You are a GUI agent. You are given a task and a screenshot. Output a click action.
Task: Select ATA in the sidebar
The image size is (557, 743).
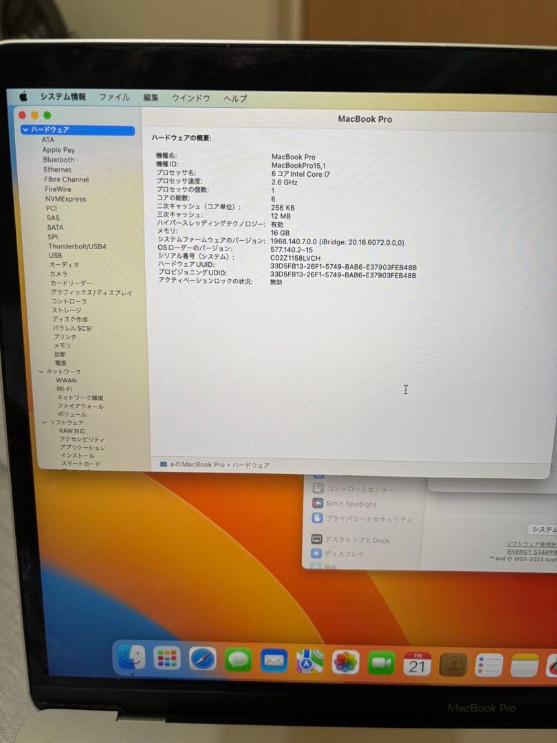[48, 140]
